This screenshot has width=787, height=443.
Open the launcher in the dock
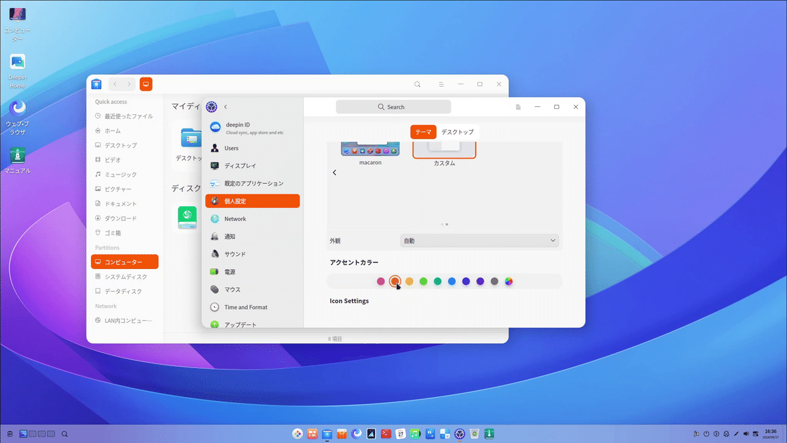click(x=298, y=433)
